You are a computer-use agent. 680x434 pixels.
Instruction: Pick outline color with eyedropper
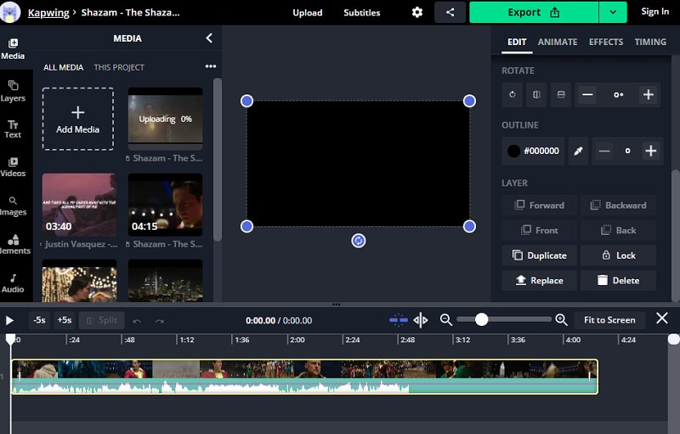point(578,151)
